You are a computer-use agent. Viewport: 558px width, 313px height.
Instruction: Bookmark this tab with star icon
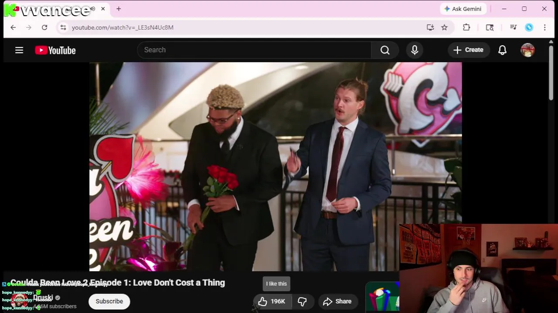tap(444, 27)
